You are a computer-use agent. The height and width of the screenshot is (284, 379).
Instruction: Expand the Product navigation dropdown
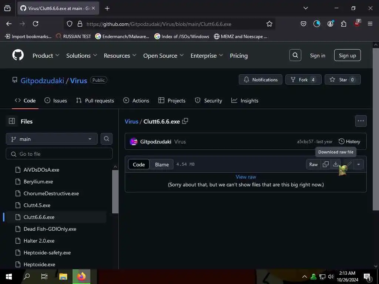(x=46, y=55)
